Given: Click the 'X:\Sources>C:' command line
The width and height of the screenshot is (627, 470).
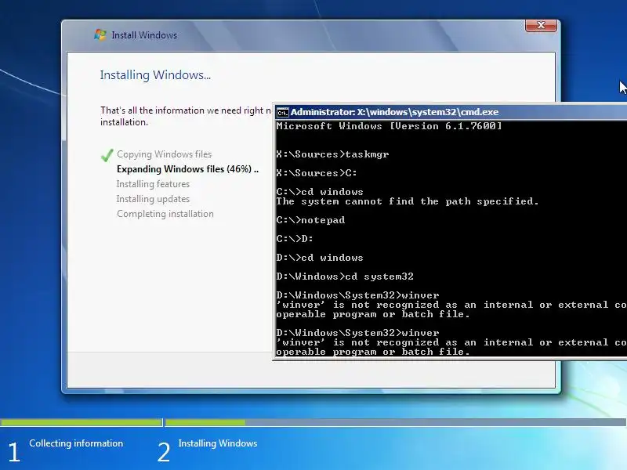Looking at the screenshot, I should tap(317, 173).
